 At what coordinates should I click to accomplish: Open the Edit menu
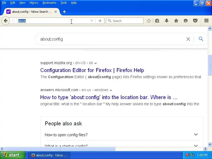coord(13,3)
